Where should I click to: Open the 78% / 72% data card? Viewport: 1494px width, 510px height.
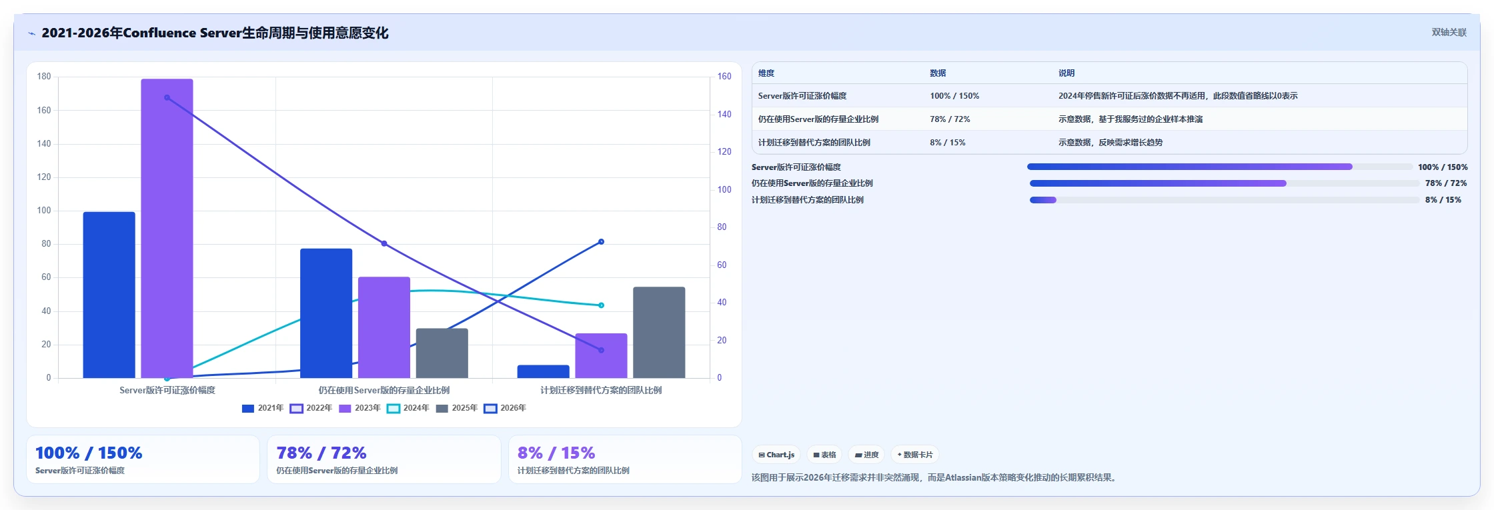coord(384,459)
